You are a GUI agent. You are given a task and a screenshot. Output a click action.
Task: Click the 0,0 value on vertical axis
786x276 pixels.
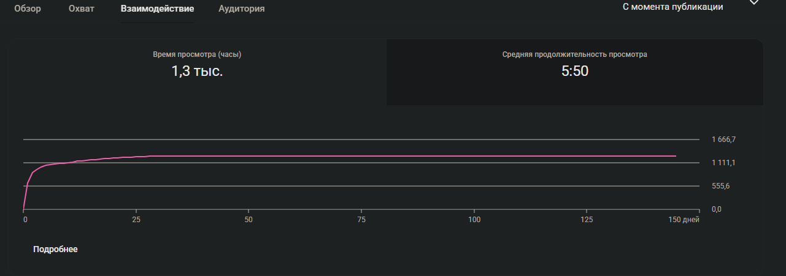716,209
